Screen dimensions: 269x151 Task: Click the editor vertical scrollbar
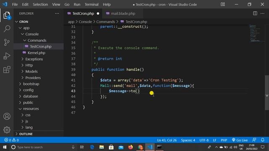coord(267,93)
